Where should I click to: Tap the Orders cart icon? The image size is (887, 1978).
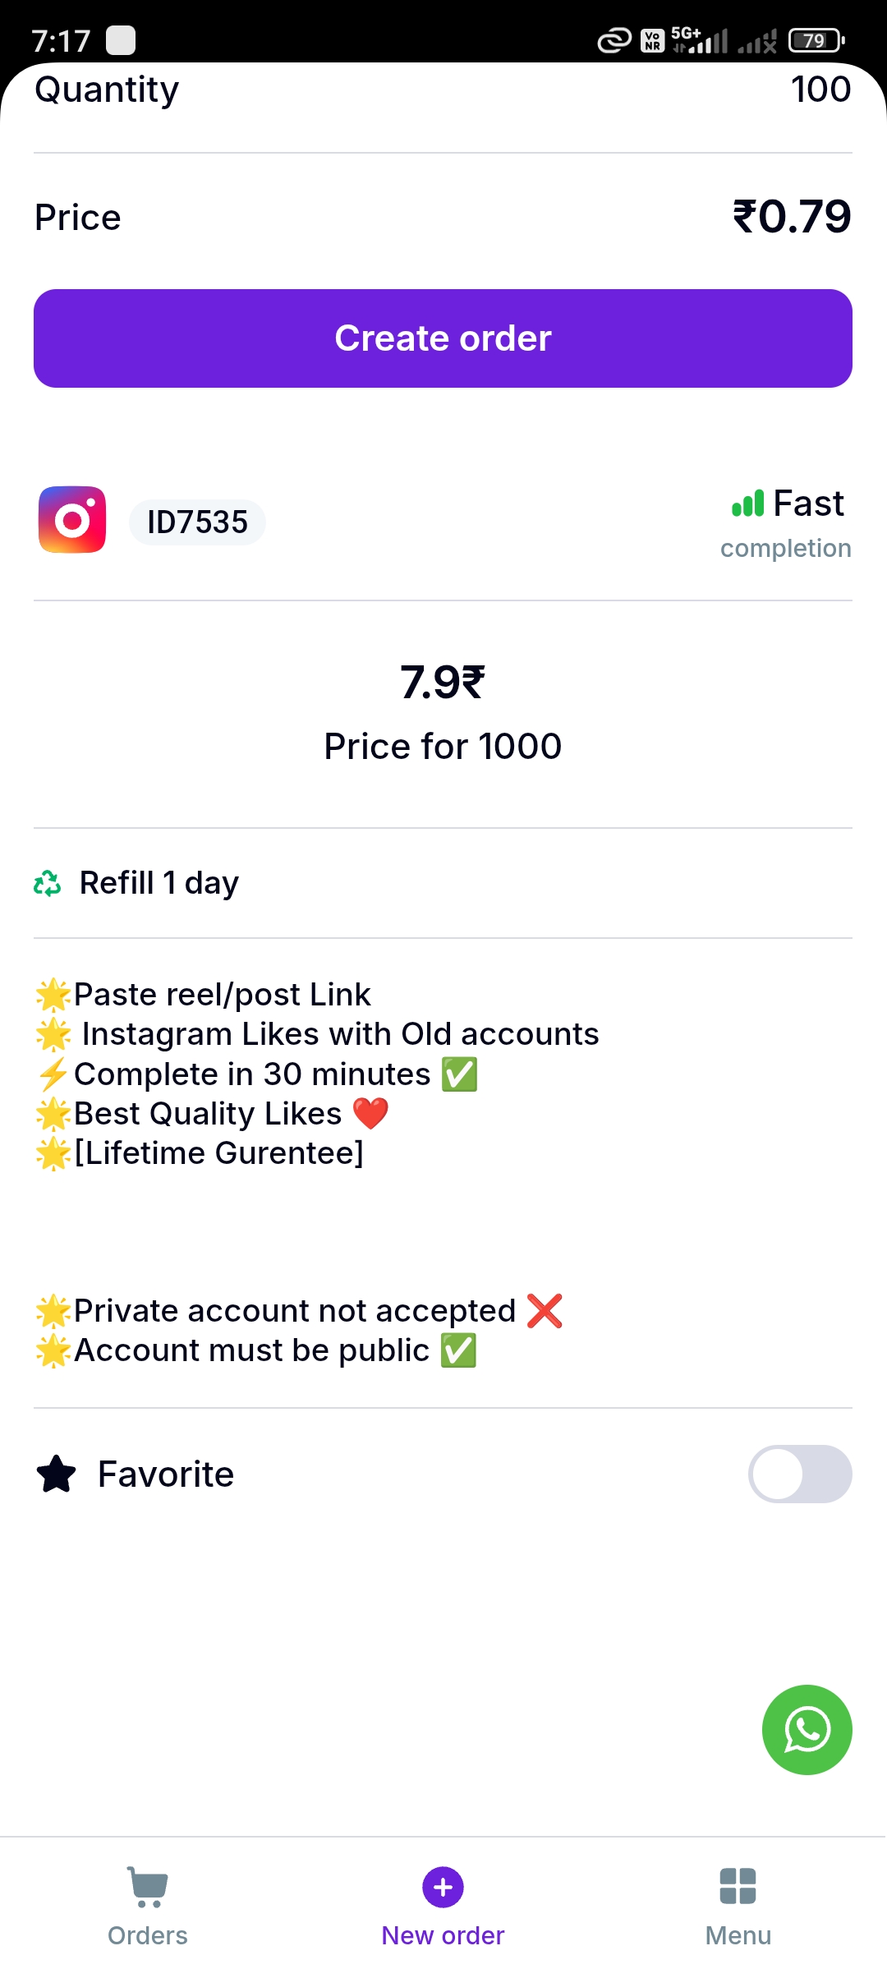pyautogui.click(x=148, y=1886)
